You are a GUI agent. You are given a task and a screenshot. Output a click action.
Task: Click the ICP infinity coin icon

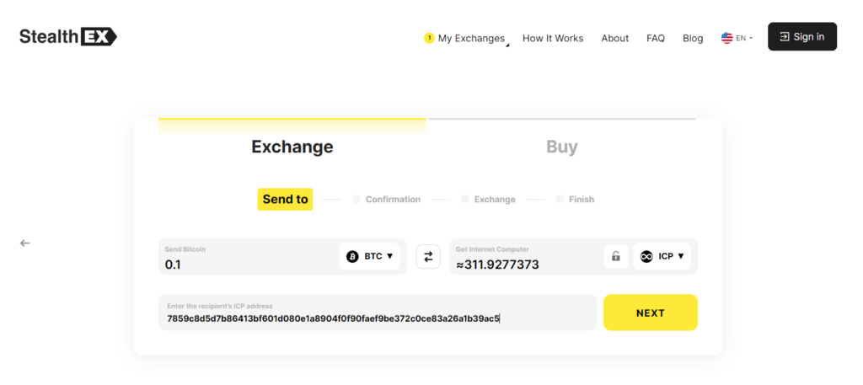(x=646, y=256)
